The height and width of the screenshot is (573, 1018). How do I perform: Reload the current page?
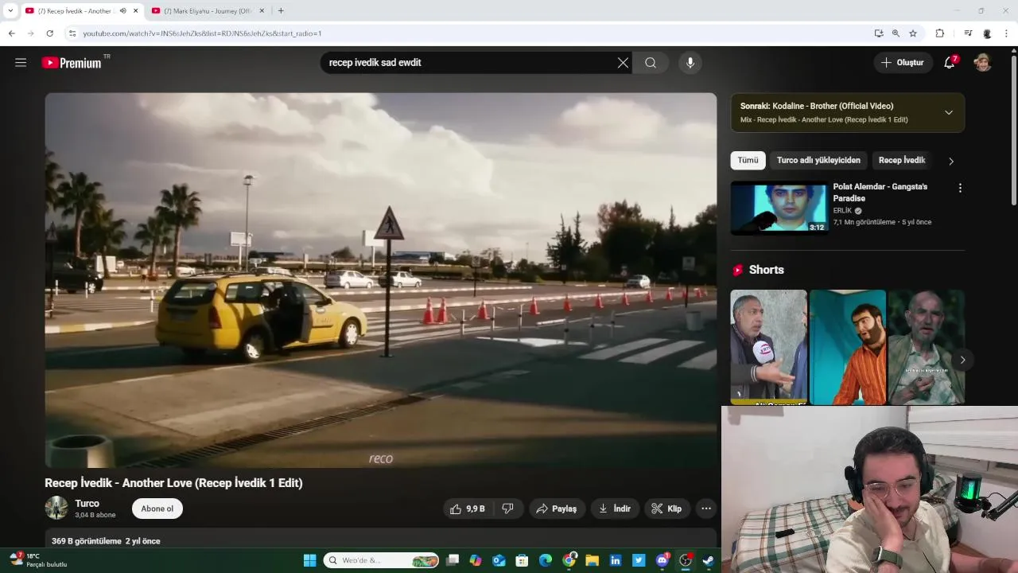(x=49, y=33)
